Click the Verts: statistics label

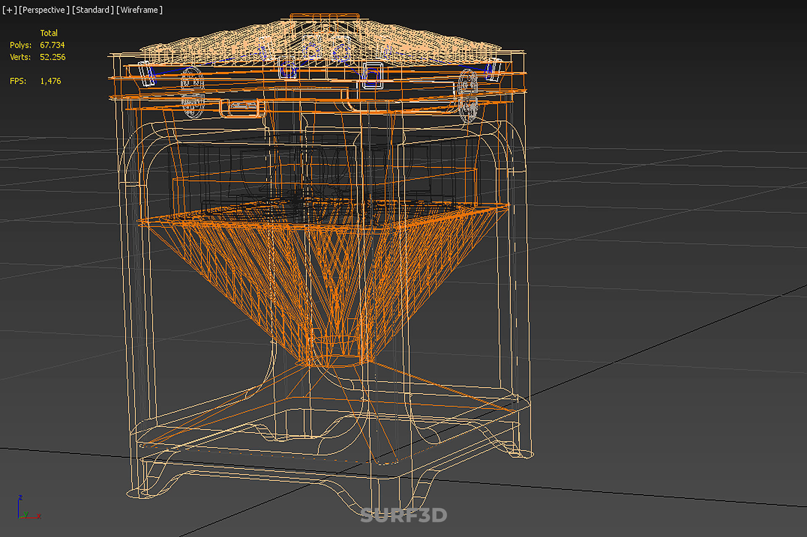[x=20, y=57]
